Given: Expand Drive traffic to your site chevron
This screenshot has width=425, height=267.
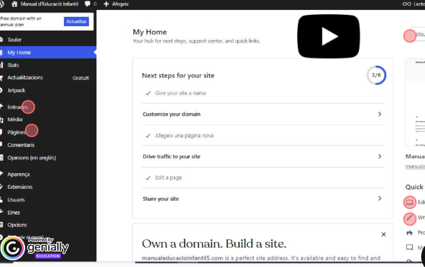Looking at the screenshot, I should (379, 156).
